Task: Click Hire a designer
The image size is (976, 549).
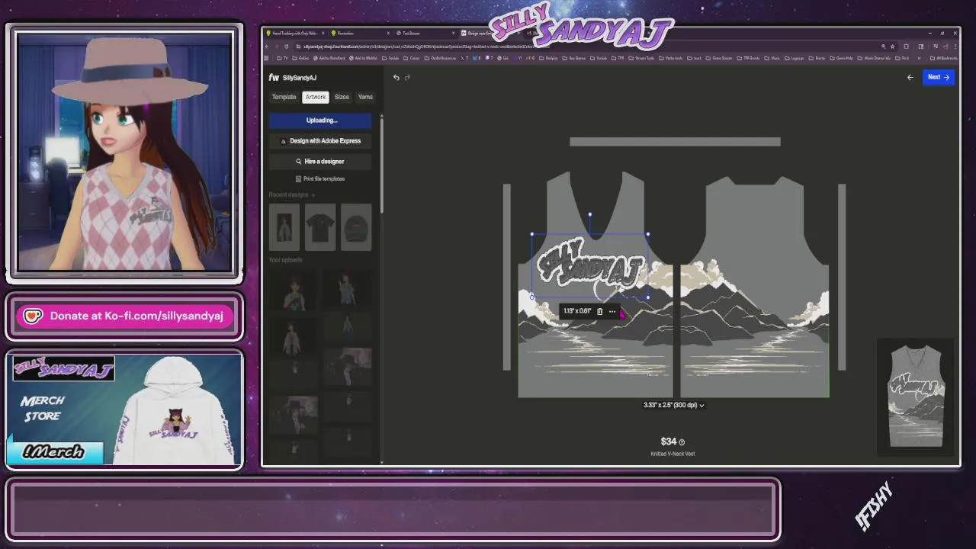Action: coord(320,161)
